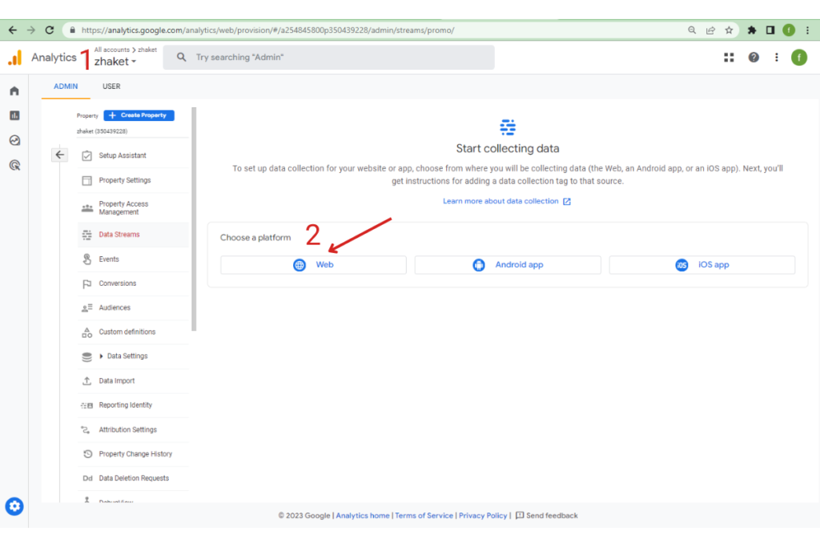Open Learn more about data collection link
The width and height of the screenshot is (820, 547).
[507, 201]
